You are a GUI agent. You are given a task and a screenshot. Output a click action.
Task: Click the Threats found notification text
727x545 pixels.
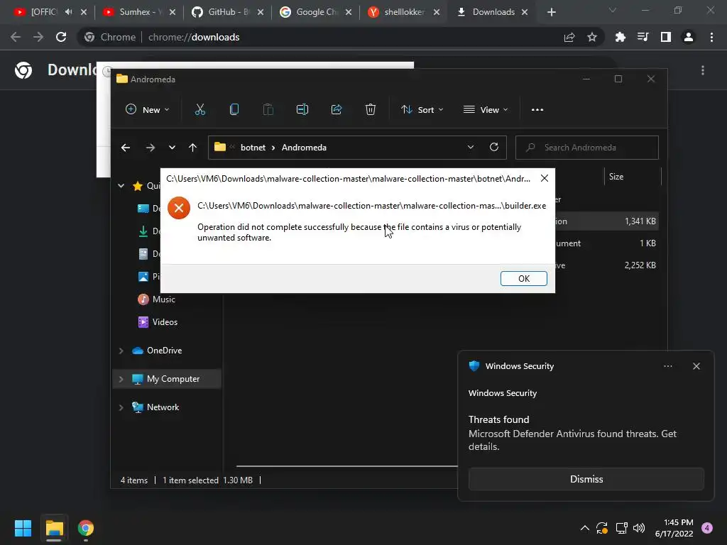[x=499, y=419]
